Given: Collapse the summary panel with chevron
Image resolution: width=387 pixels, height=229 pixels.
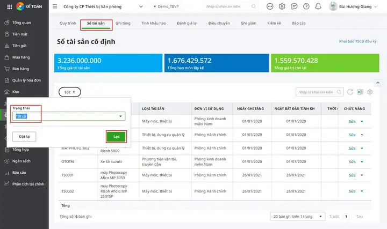Looking at the screenshot, I should pos(377,82).
